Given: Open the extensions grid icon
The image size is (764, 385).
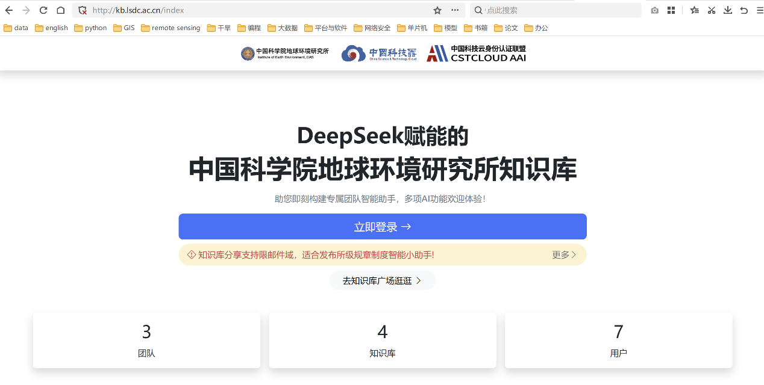Looking at the screenshot, I should (x=671, y=10).
